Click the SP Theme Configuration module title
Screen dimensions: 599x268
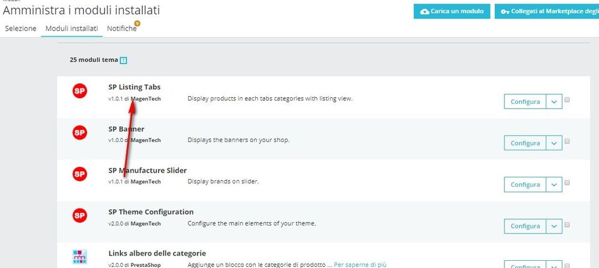(151, 212)
